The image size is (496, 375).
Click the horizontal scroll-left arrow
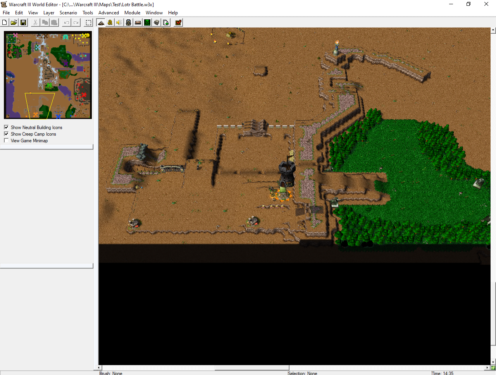click(x=99, y=368)
